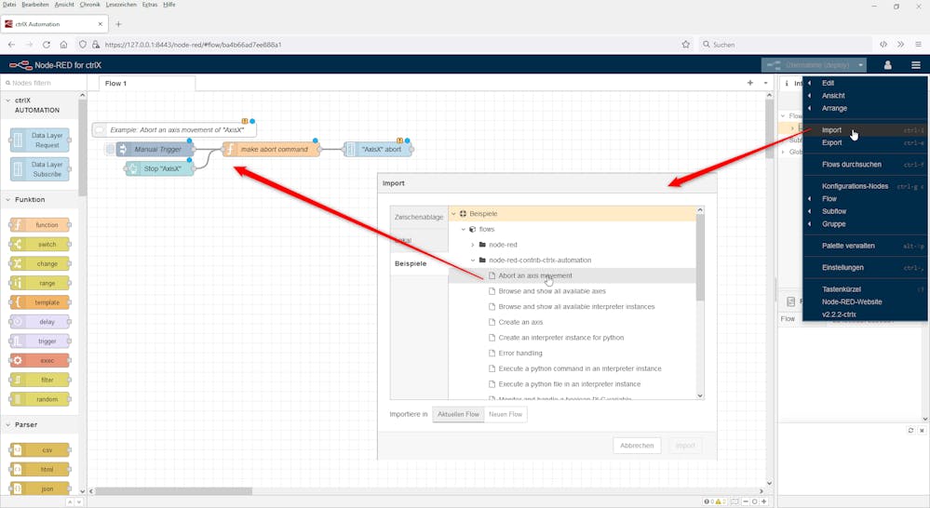Image resolution: width=930 pixels, height=508 pixels.
Task: Select the "AxisX" abort node
Action: click(x=378, y=150)
